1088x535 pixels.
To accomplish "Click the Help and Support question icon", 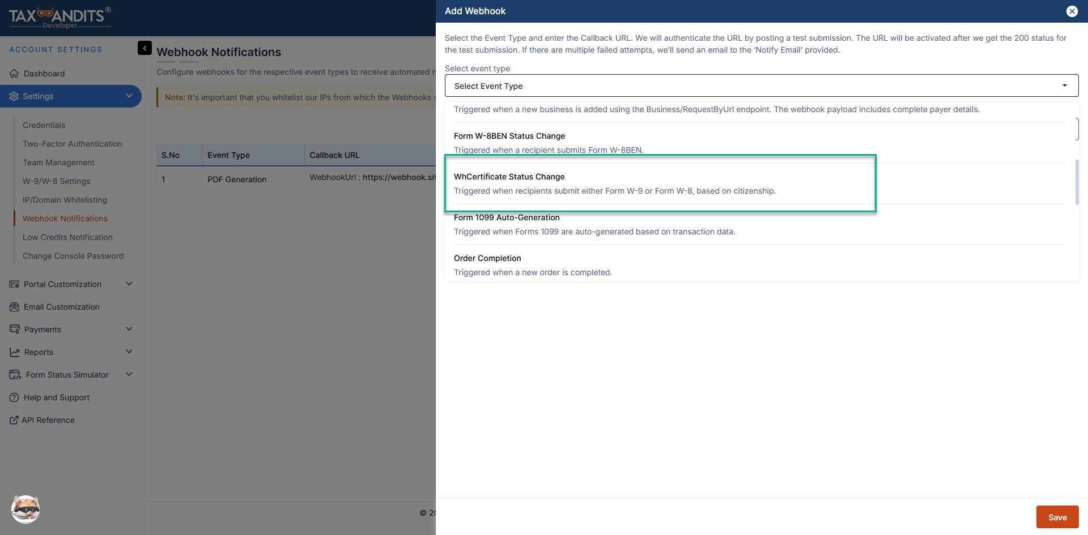I will [14, 397].
